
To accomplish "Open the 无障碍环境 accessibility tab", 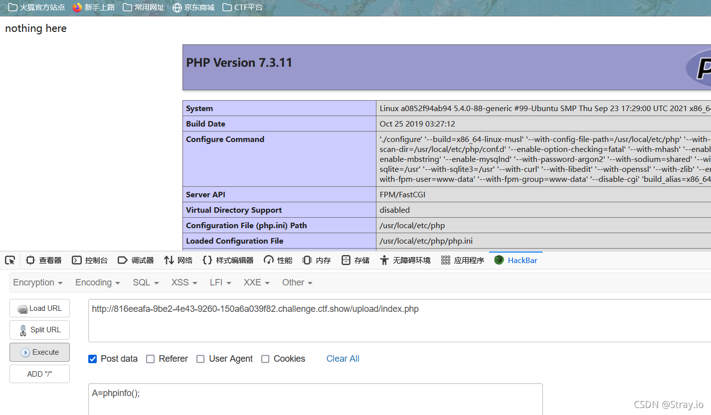I will (x=405, y=260).
